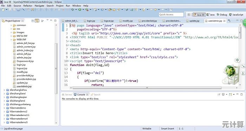The image size is (246, 131).
Task: Open dropdown next to the Run button
Action: (83, 10)
